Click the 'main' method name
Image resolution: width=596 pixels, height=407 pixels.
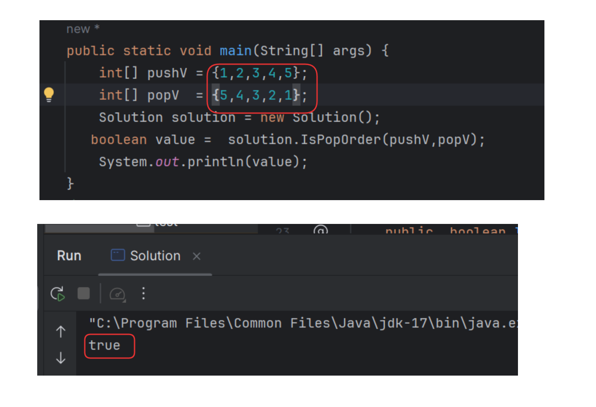[235, 51]
